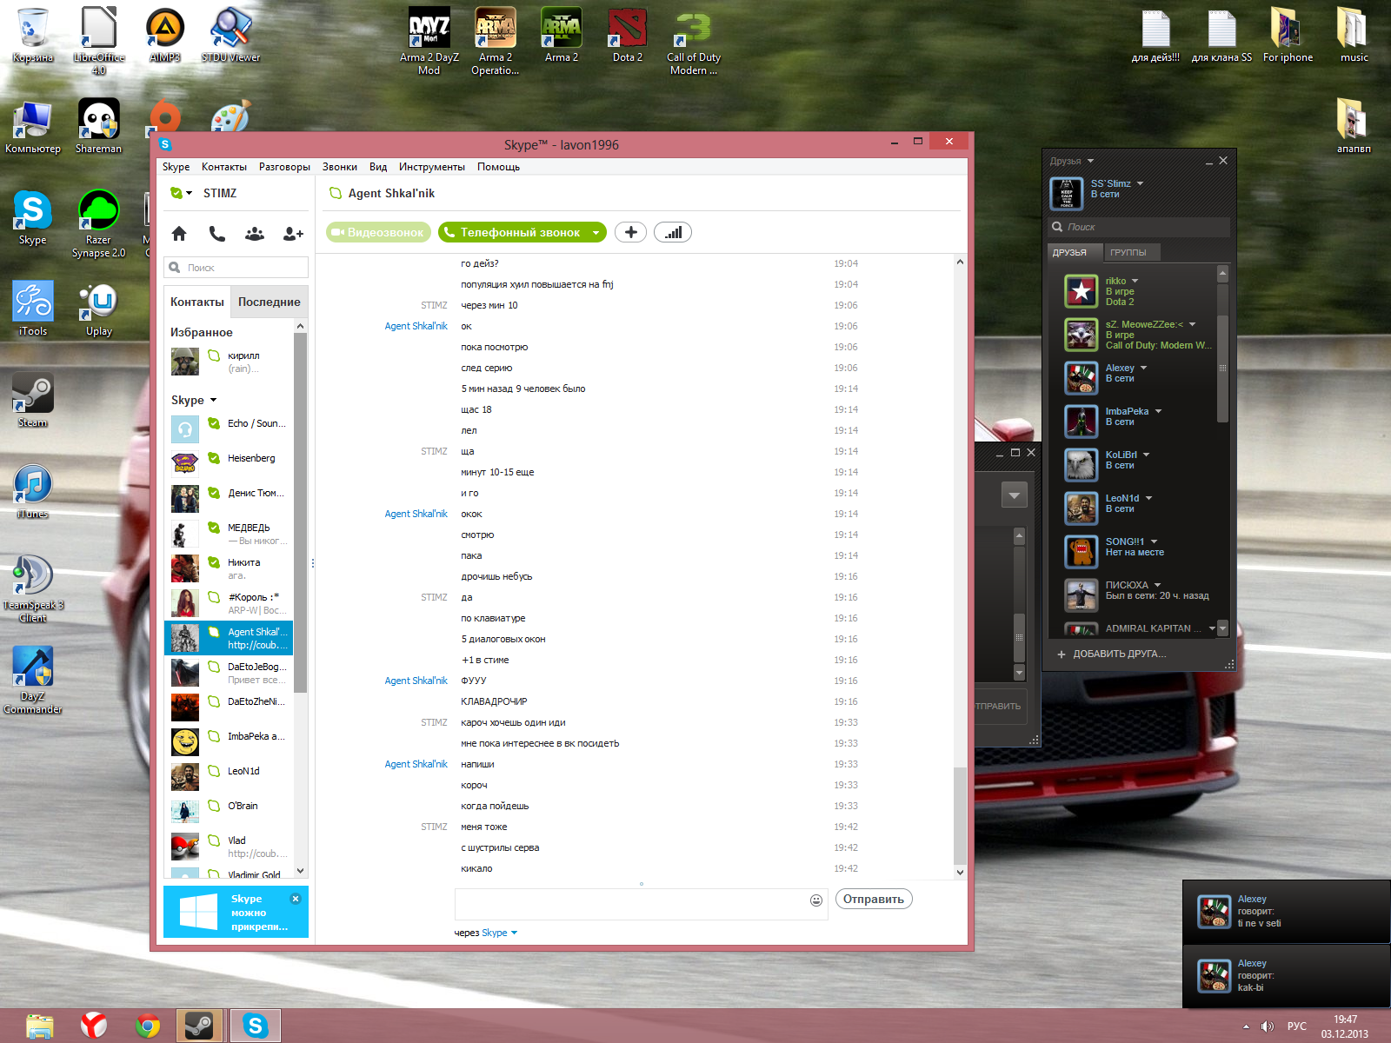Open File Explorer from taskbar
The height and width of the screenshot is (1043, 1391).
[x=40, y=1026]
